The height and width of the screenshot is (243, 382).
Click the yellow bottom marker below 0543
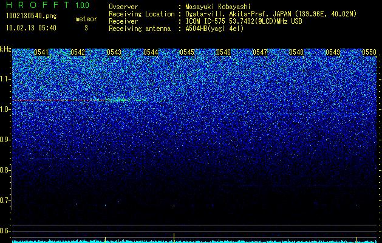(105, 239)
